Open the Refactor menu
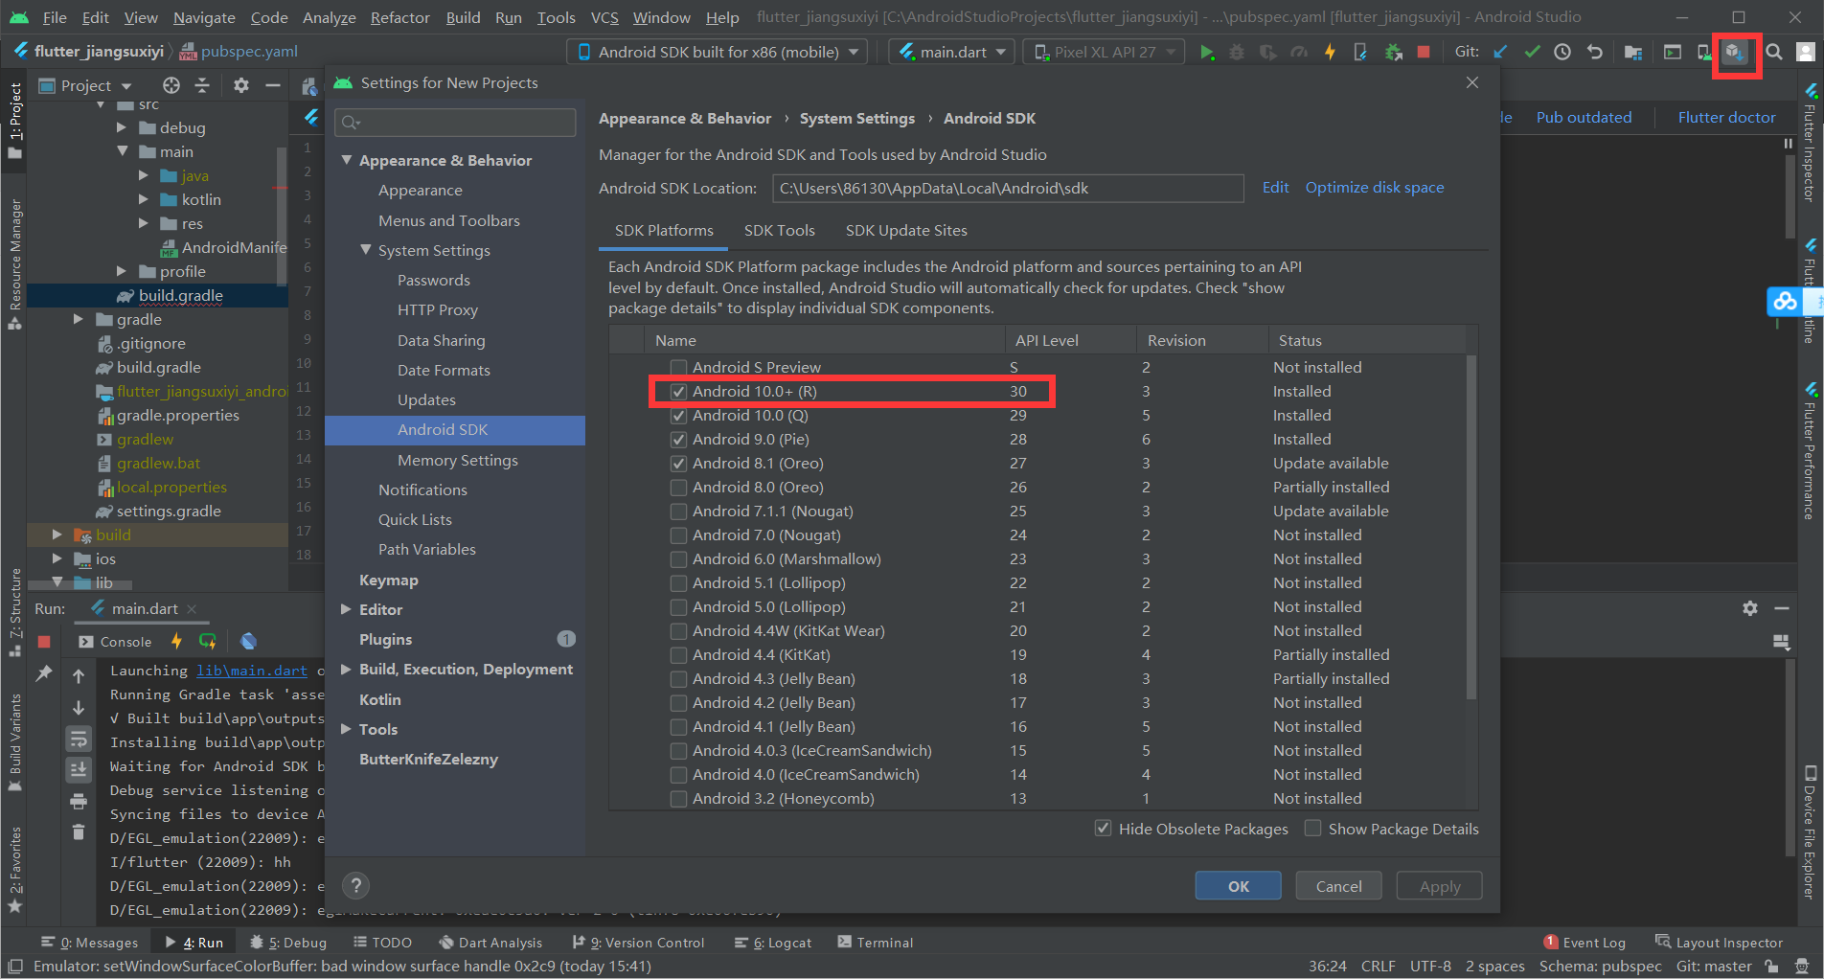 399,17
